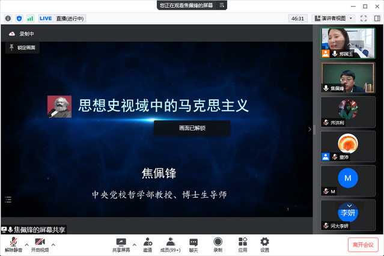The height and width of the screenshot is (256, 384).
Task: Click the 离开会议 leave meeting button
Action: click(363, 245)
